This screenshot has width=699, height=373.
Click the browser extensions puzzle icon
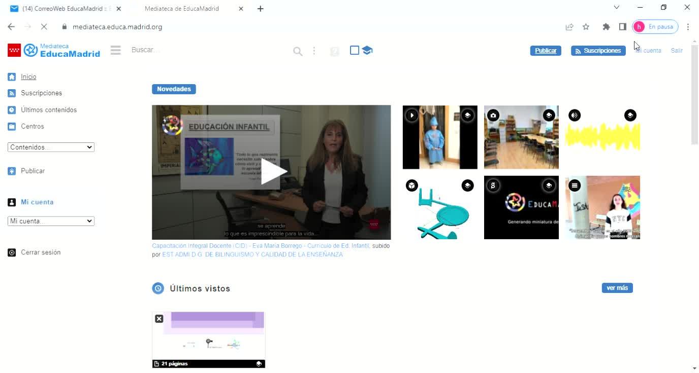(x=606, y=27)
